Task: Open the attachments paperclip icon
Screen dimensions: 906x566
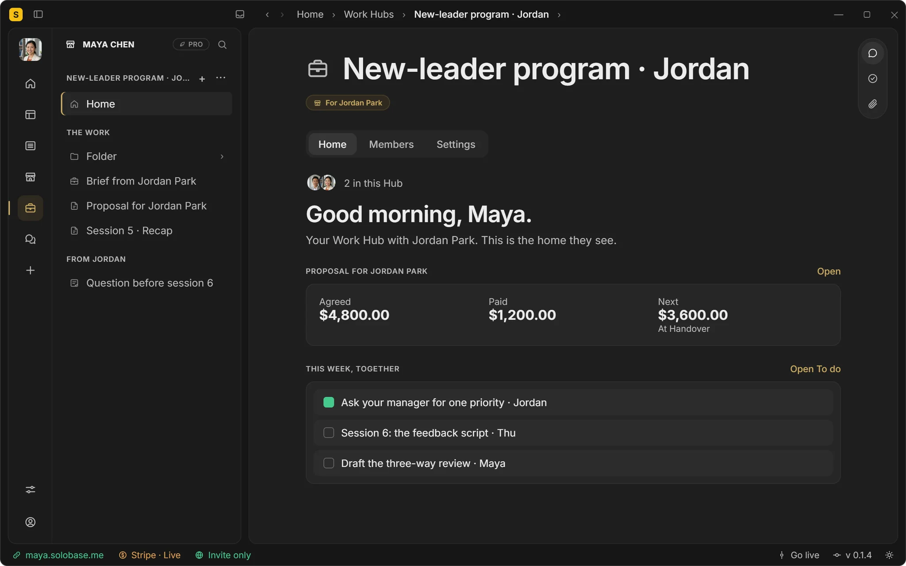Action: click(x=872, y=104)
